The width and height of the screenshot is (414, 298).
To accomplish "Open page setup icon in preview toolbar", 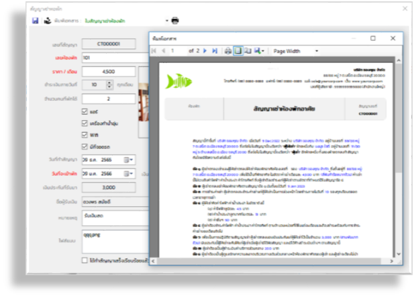I will (247, 51).
